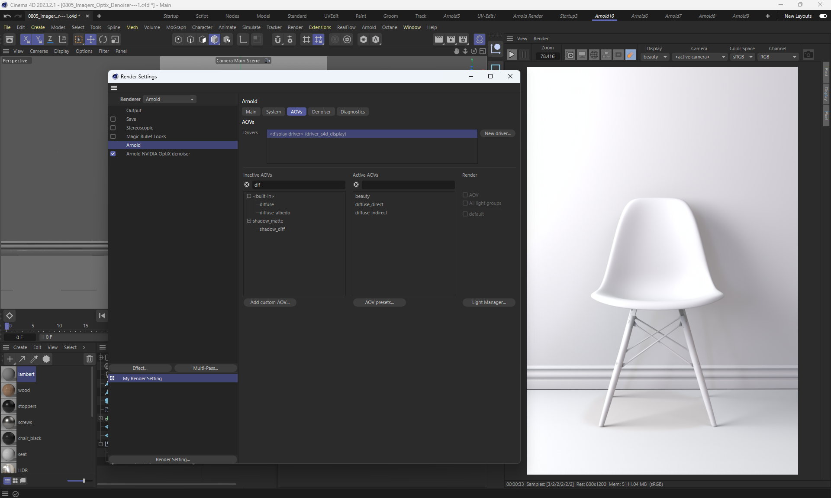The height and width of the screenshot is (498, 831).
Task: Enable the Magic Bullet Looks checkbox
Action: [113, 136]
